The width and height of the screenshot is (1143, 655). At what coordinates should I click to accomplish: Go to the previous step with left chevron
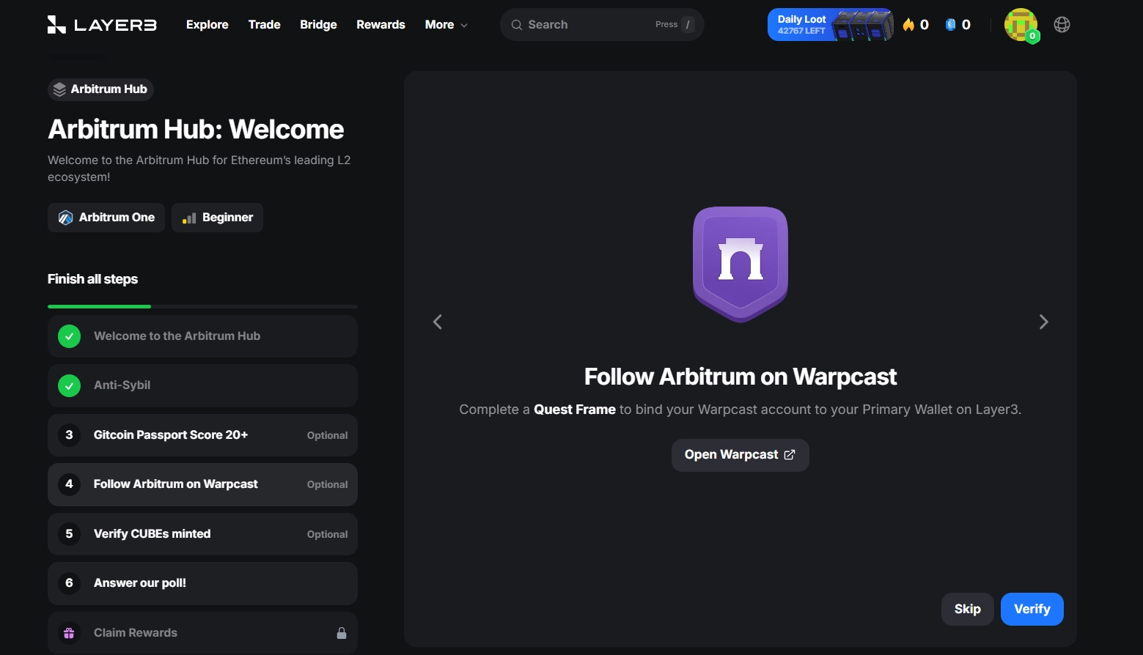pyautogui.click(x=438, y=322)
